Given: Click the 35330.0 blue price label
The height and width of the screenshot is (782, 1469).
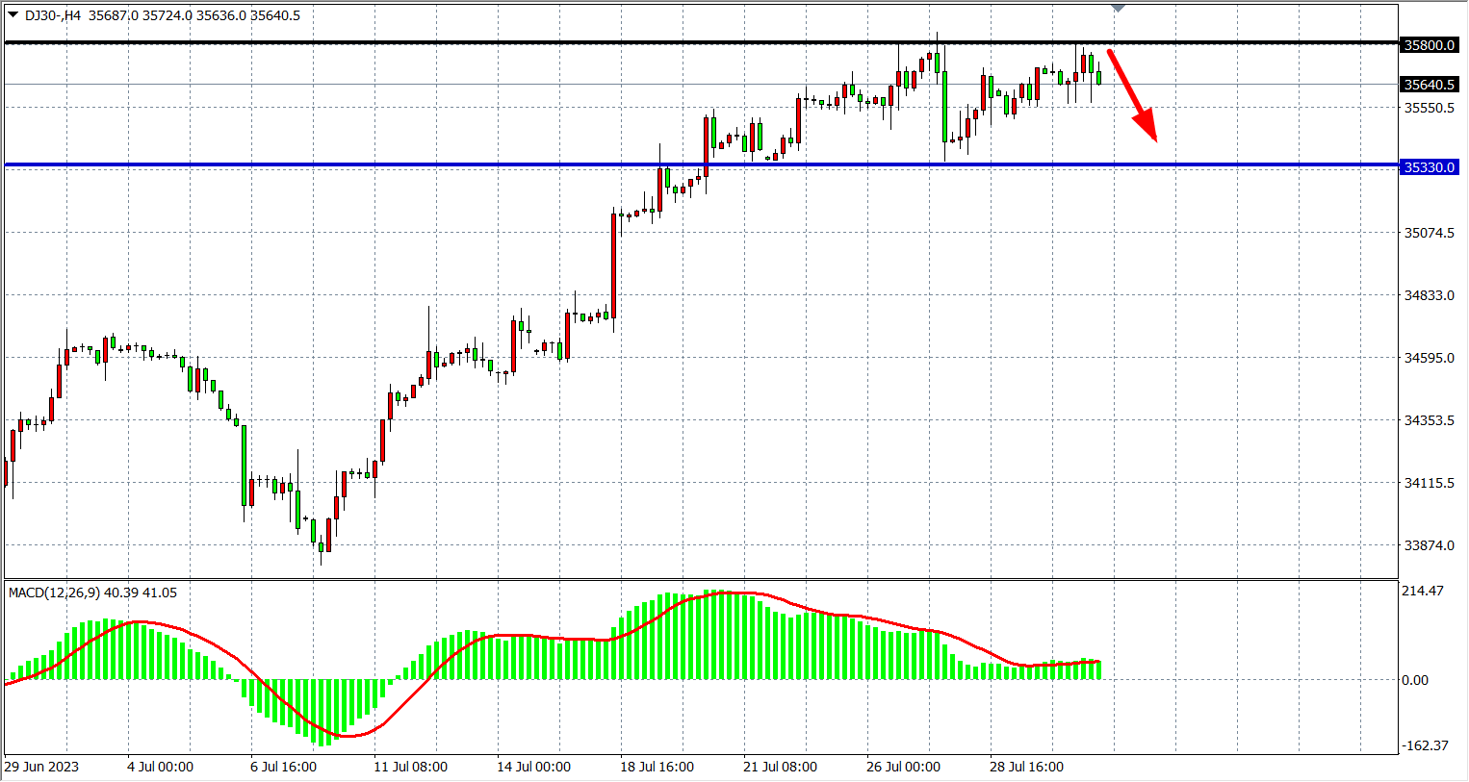Looking at the screenshot, I should pyautogui.click(x=1429, y=167).
